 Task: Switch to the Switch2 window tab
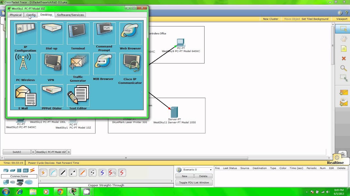(x=17, y=152)
